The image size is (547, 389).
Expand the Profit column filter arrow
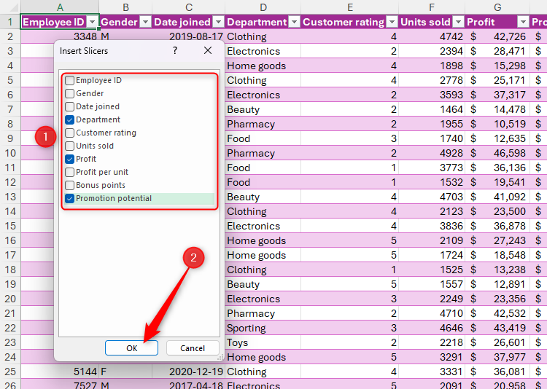pyautogui.click(x=523, y=22)
